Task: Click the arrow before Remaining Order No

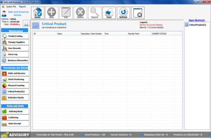Action: click(x=142, y=135)
